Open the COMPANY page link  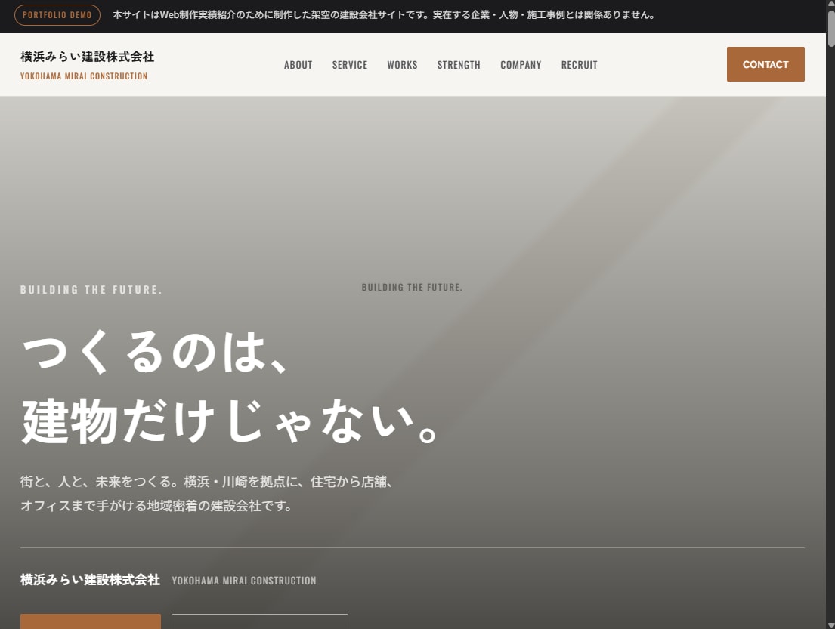tap(521, 65)
